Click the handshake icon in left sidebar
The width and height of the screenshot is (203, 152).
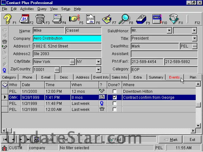4,47
